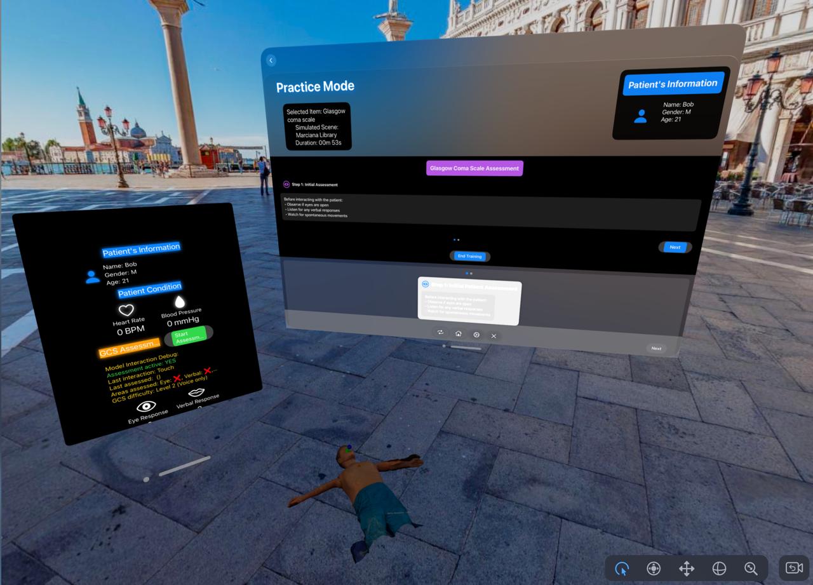Click the green Start Assessment button
813x585 pixels.
pyautogui.click(x=188, y=337)
